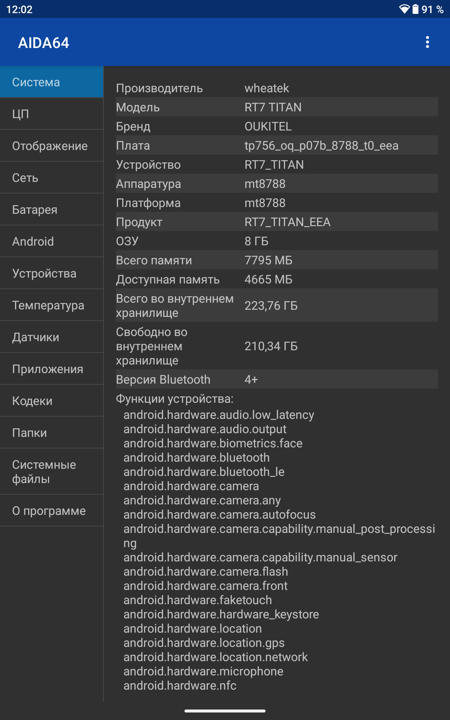The width and height of the screenshot is (450, 720).
Task: Open the Папки section
Action: point(52,433)
